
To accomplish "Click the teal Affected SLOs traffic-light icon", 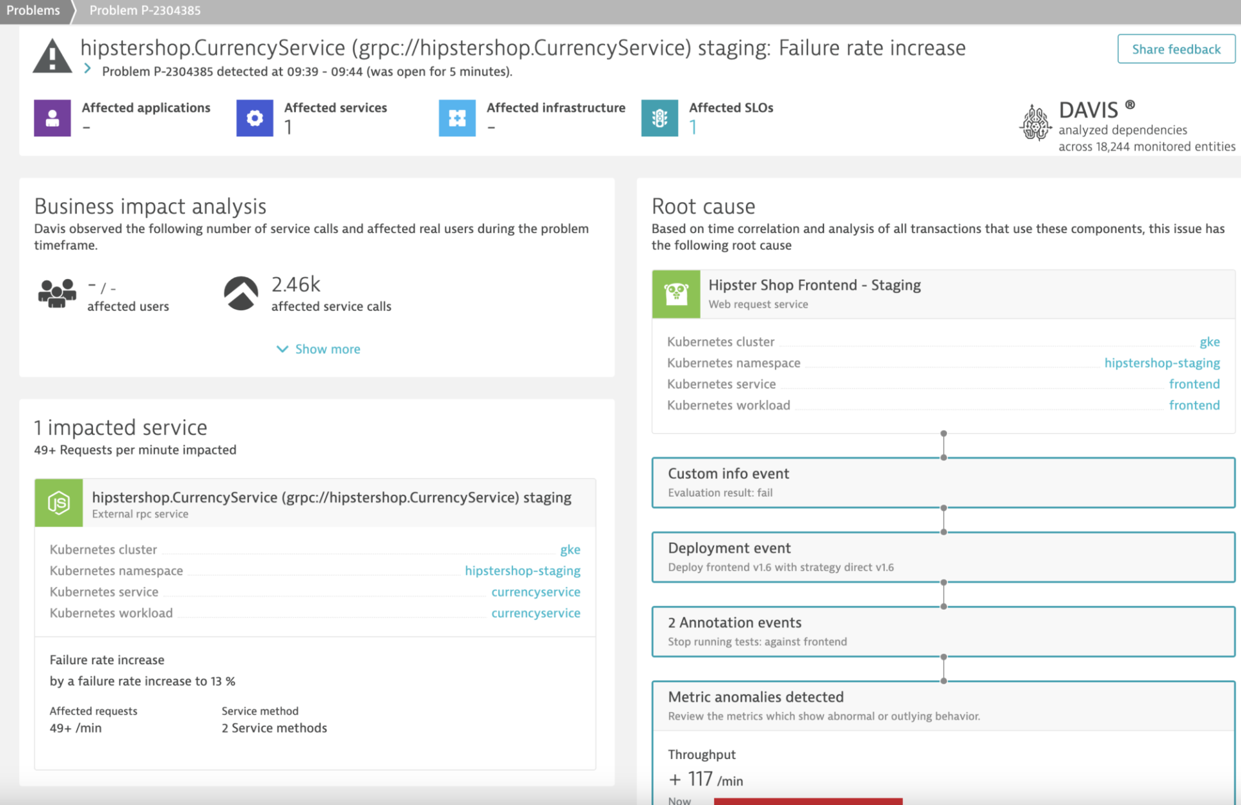I will pyautogui.click(x=659, y=118).
